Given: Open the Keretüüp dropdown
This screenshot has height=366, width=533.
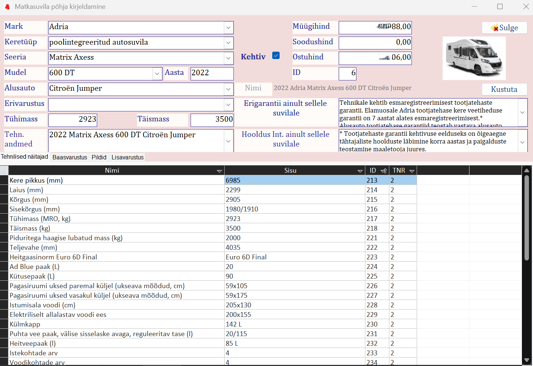Looking at the screenshot, I should coord(228,43).
